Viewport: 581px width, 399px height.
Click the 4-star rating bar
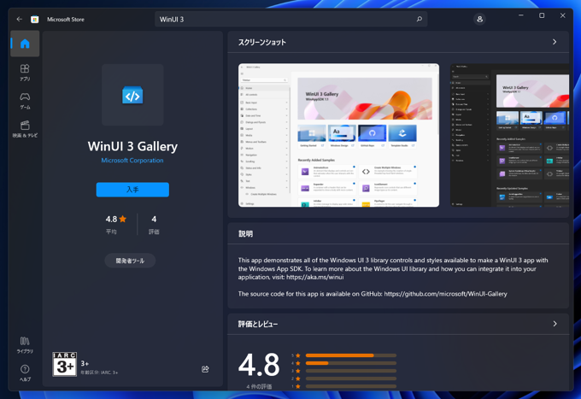coord(351,363)
